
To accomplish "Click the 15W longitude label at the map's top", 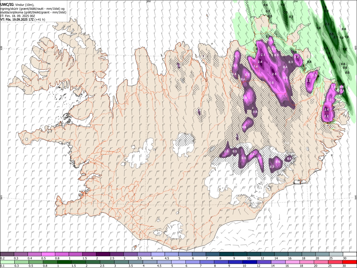I will (295, 1).
